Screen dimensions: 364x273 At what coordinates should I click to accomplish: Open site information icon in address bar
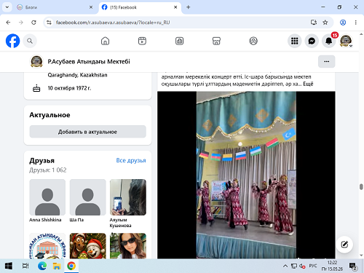tap(49, 23)
